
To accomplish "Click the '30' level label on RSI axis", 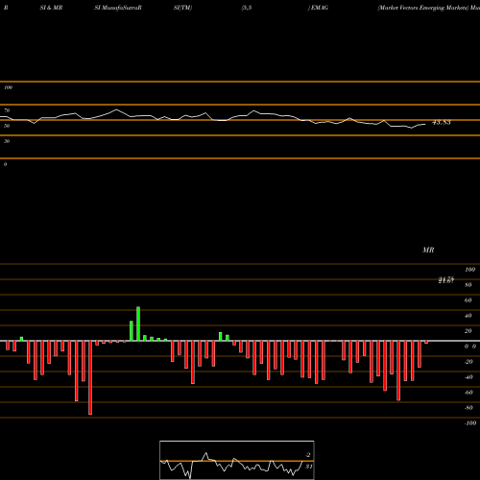I will pos(7,141).
